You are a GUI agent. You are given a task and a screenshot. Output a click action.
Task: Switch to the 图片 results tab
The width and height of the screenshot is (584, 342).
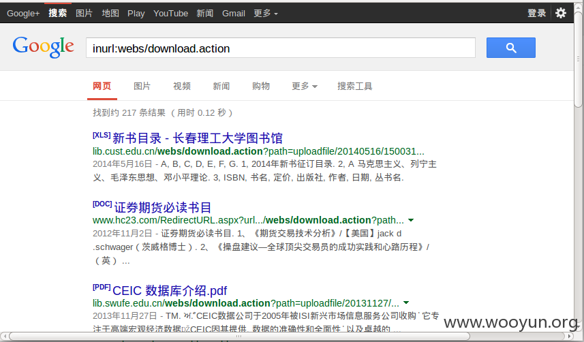click(142, 87)
